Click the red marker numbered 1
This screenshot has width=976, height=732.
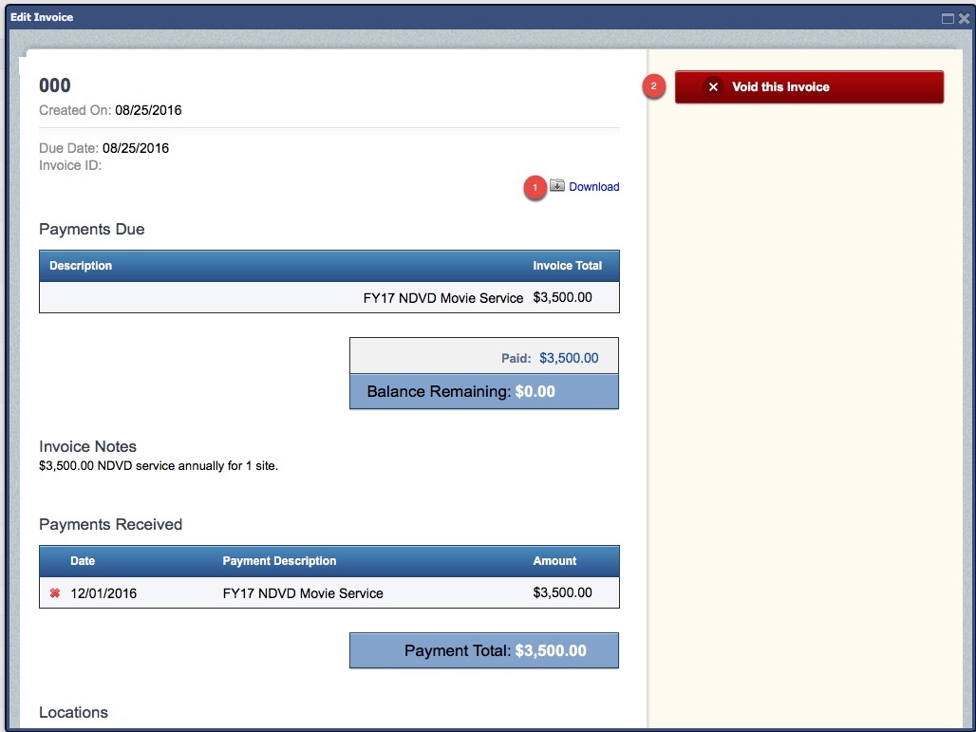pos(535,188)
